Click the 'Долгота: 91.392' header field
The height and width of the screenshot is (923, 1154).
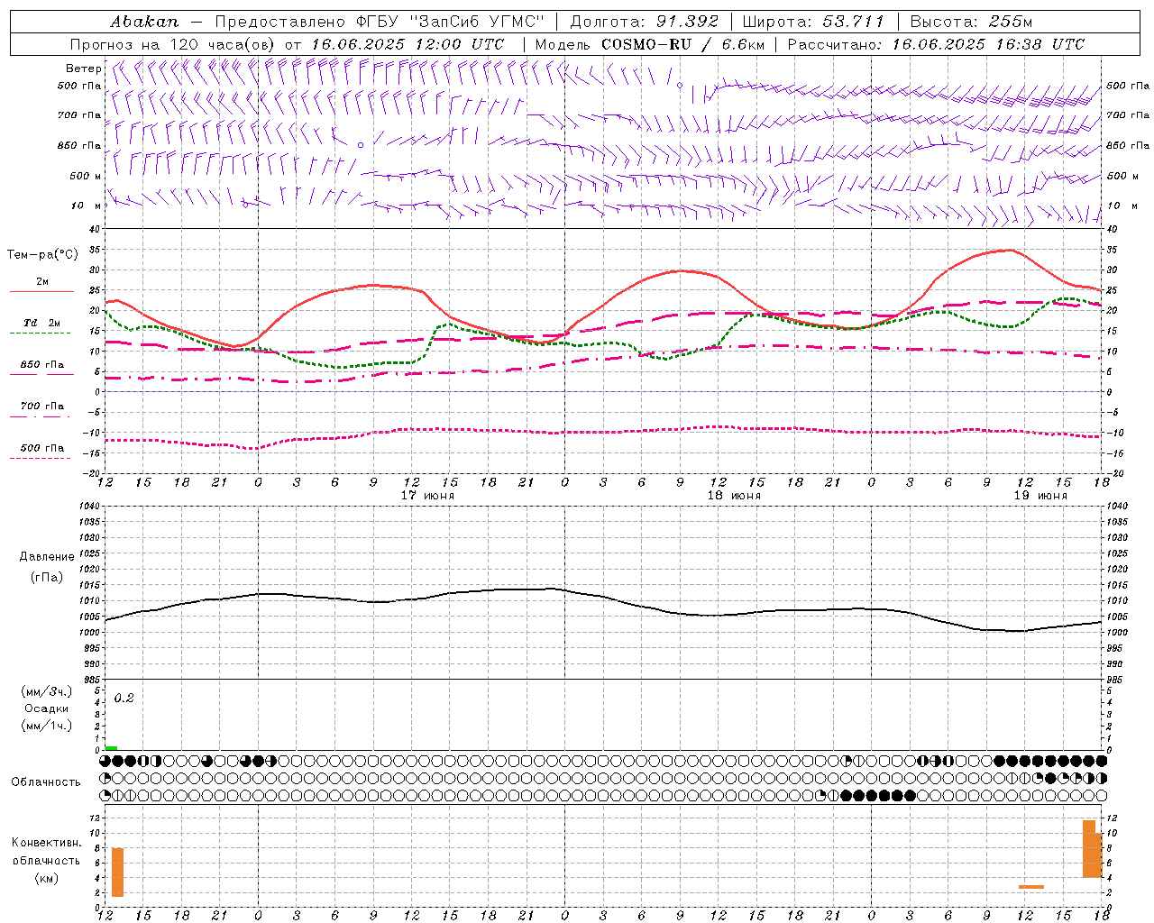[x=645, y=22]
